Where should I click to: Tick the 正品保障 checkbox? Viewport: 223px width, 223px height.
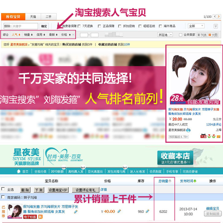tap(99, 26)
